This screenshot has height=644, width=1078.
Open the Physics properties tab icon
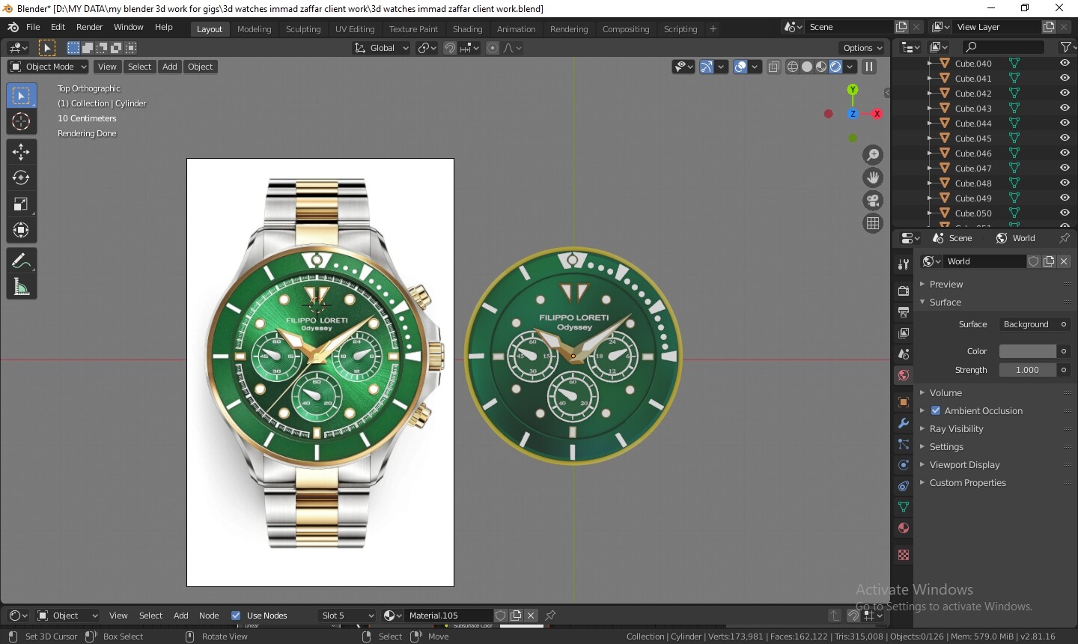[904, 465]
